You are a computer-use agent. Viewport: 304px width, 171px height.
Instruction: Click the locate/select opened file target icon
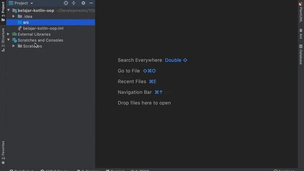click(x=66, y=3)
